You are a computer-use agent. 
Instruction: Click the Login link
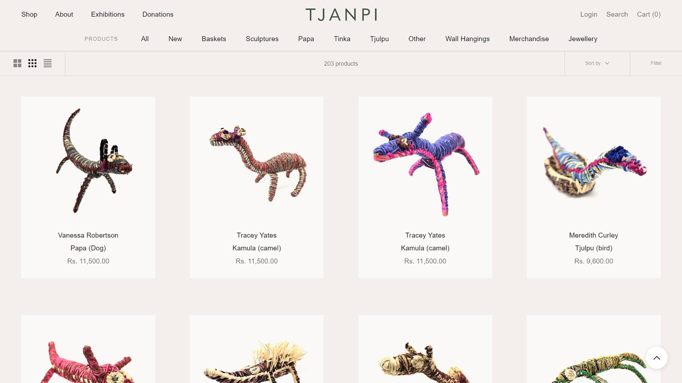(x=589, y=14)
